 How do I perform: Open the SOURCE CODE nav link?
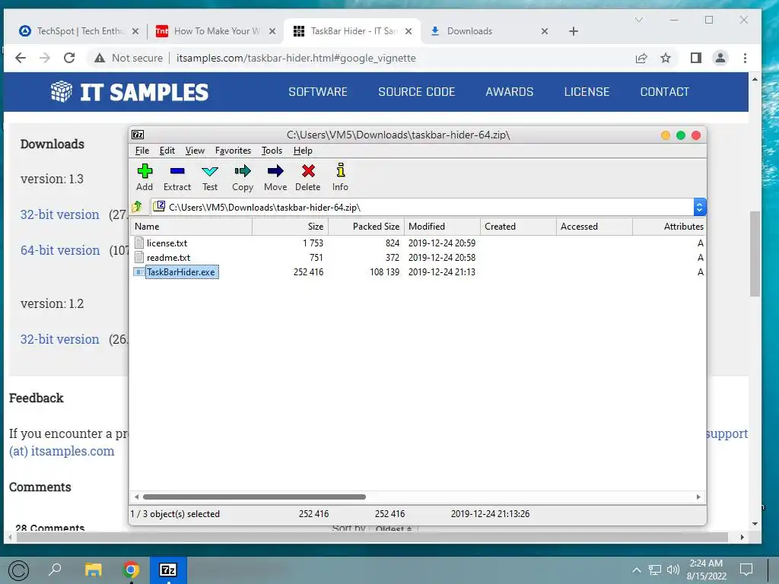coord(416,92)
